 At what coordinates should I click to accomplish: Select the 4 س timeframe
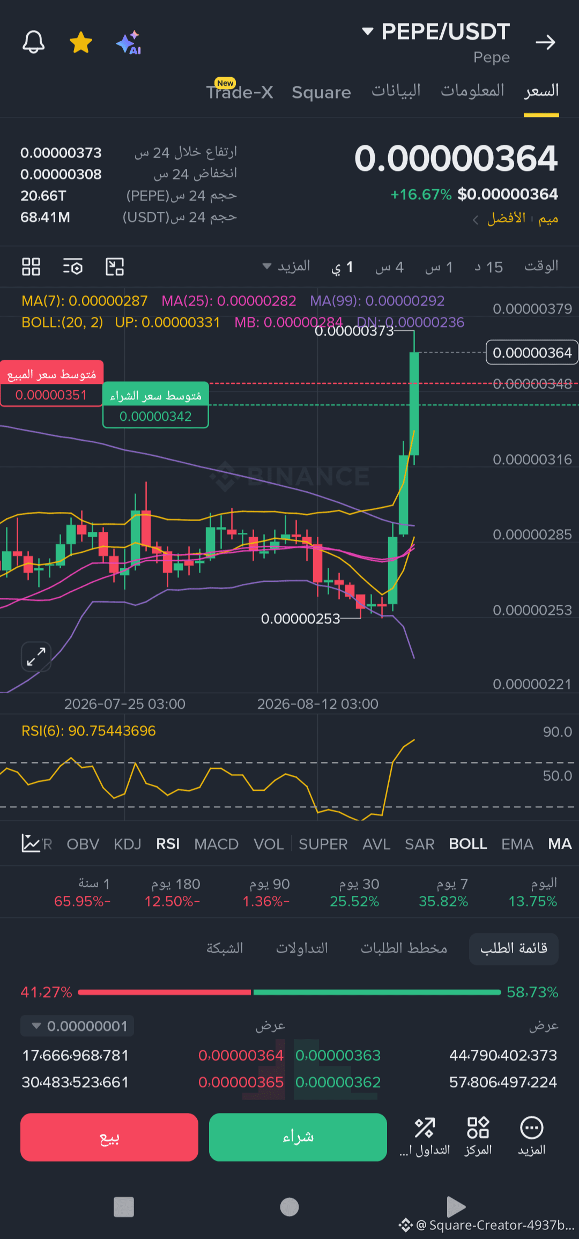click(389, 267)
